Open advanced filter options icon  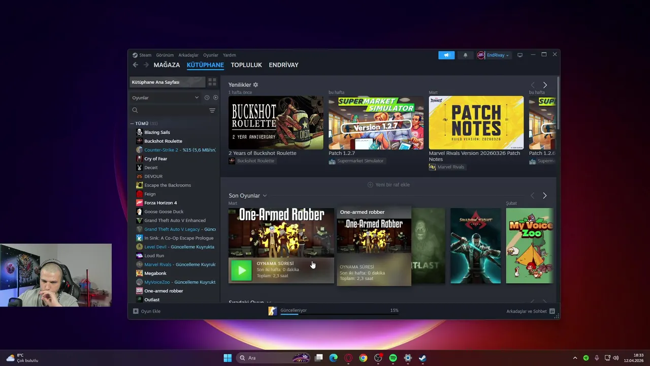(x=212, y=110)
